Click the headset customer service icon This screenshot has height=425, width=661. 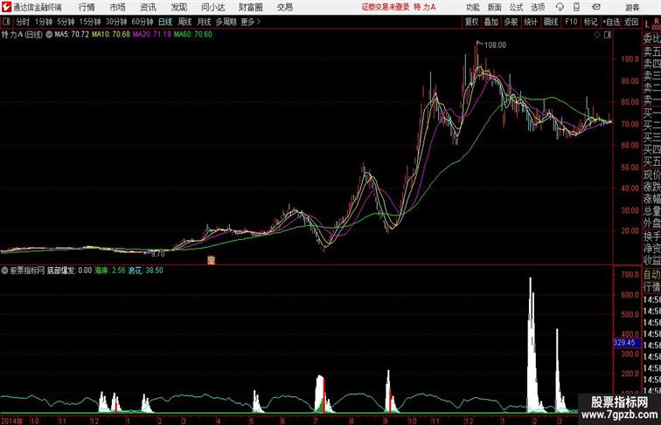560,7
